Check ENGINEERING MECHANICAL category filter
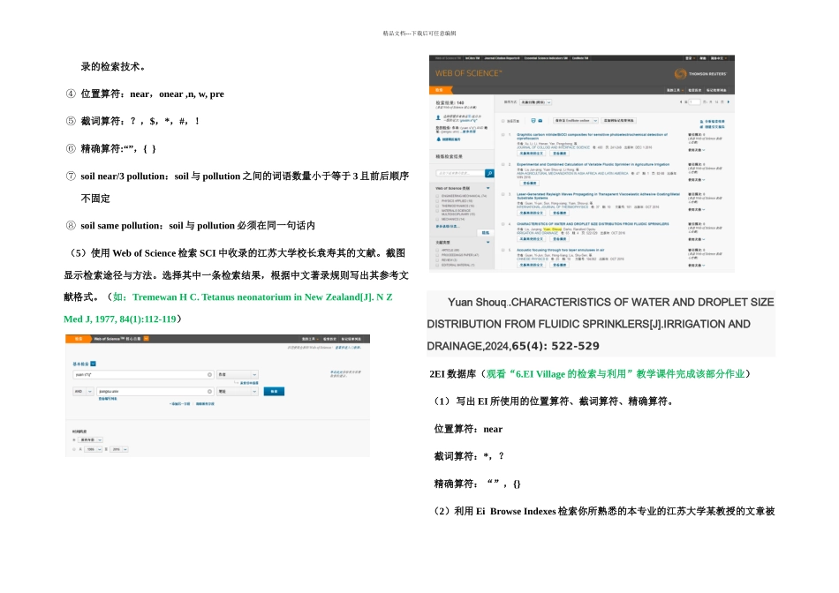This screenshot has height=593, width=839. click(x=437, y=196)
